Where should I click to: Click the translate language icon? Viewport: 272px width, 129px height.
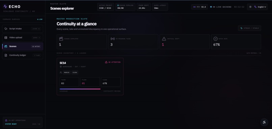point(255,7)
